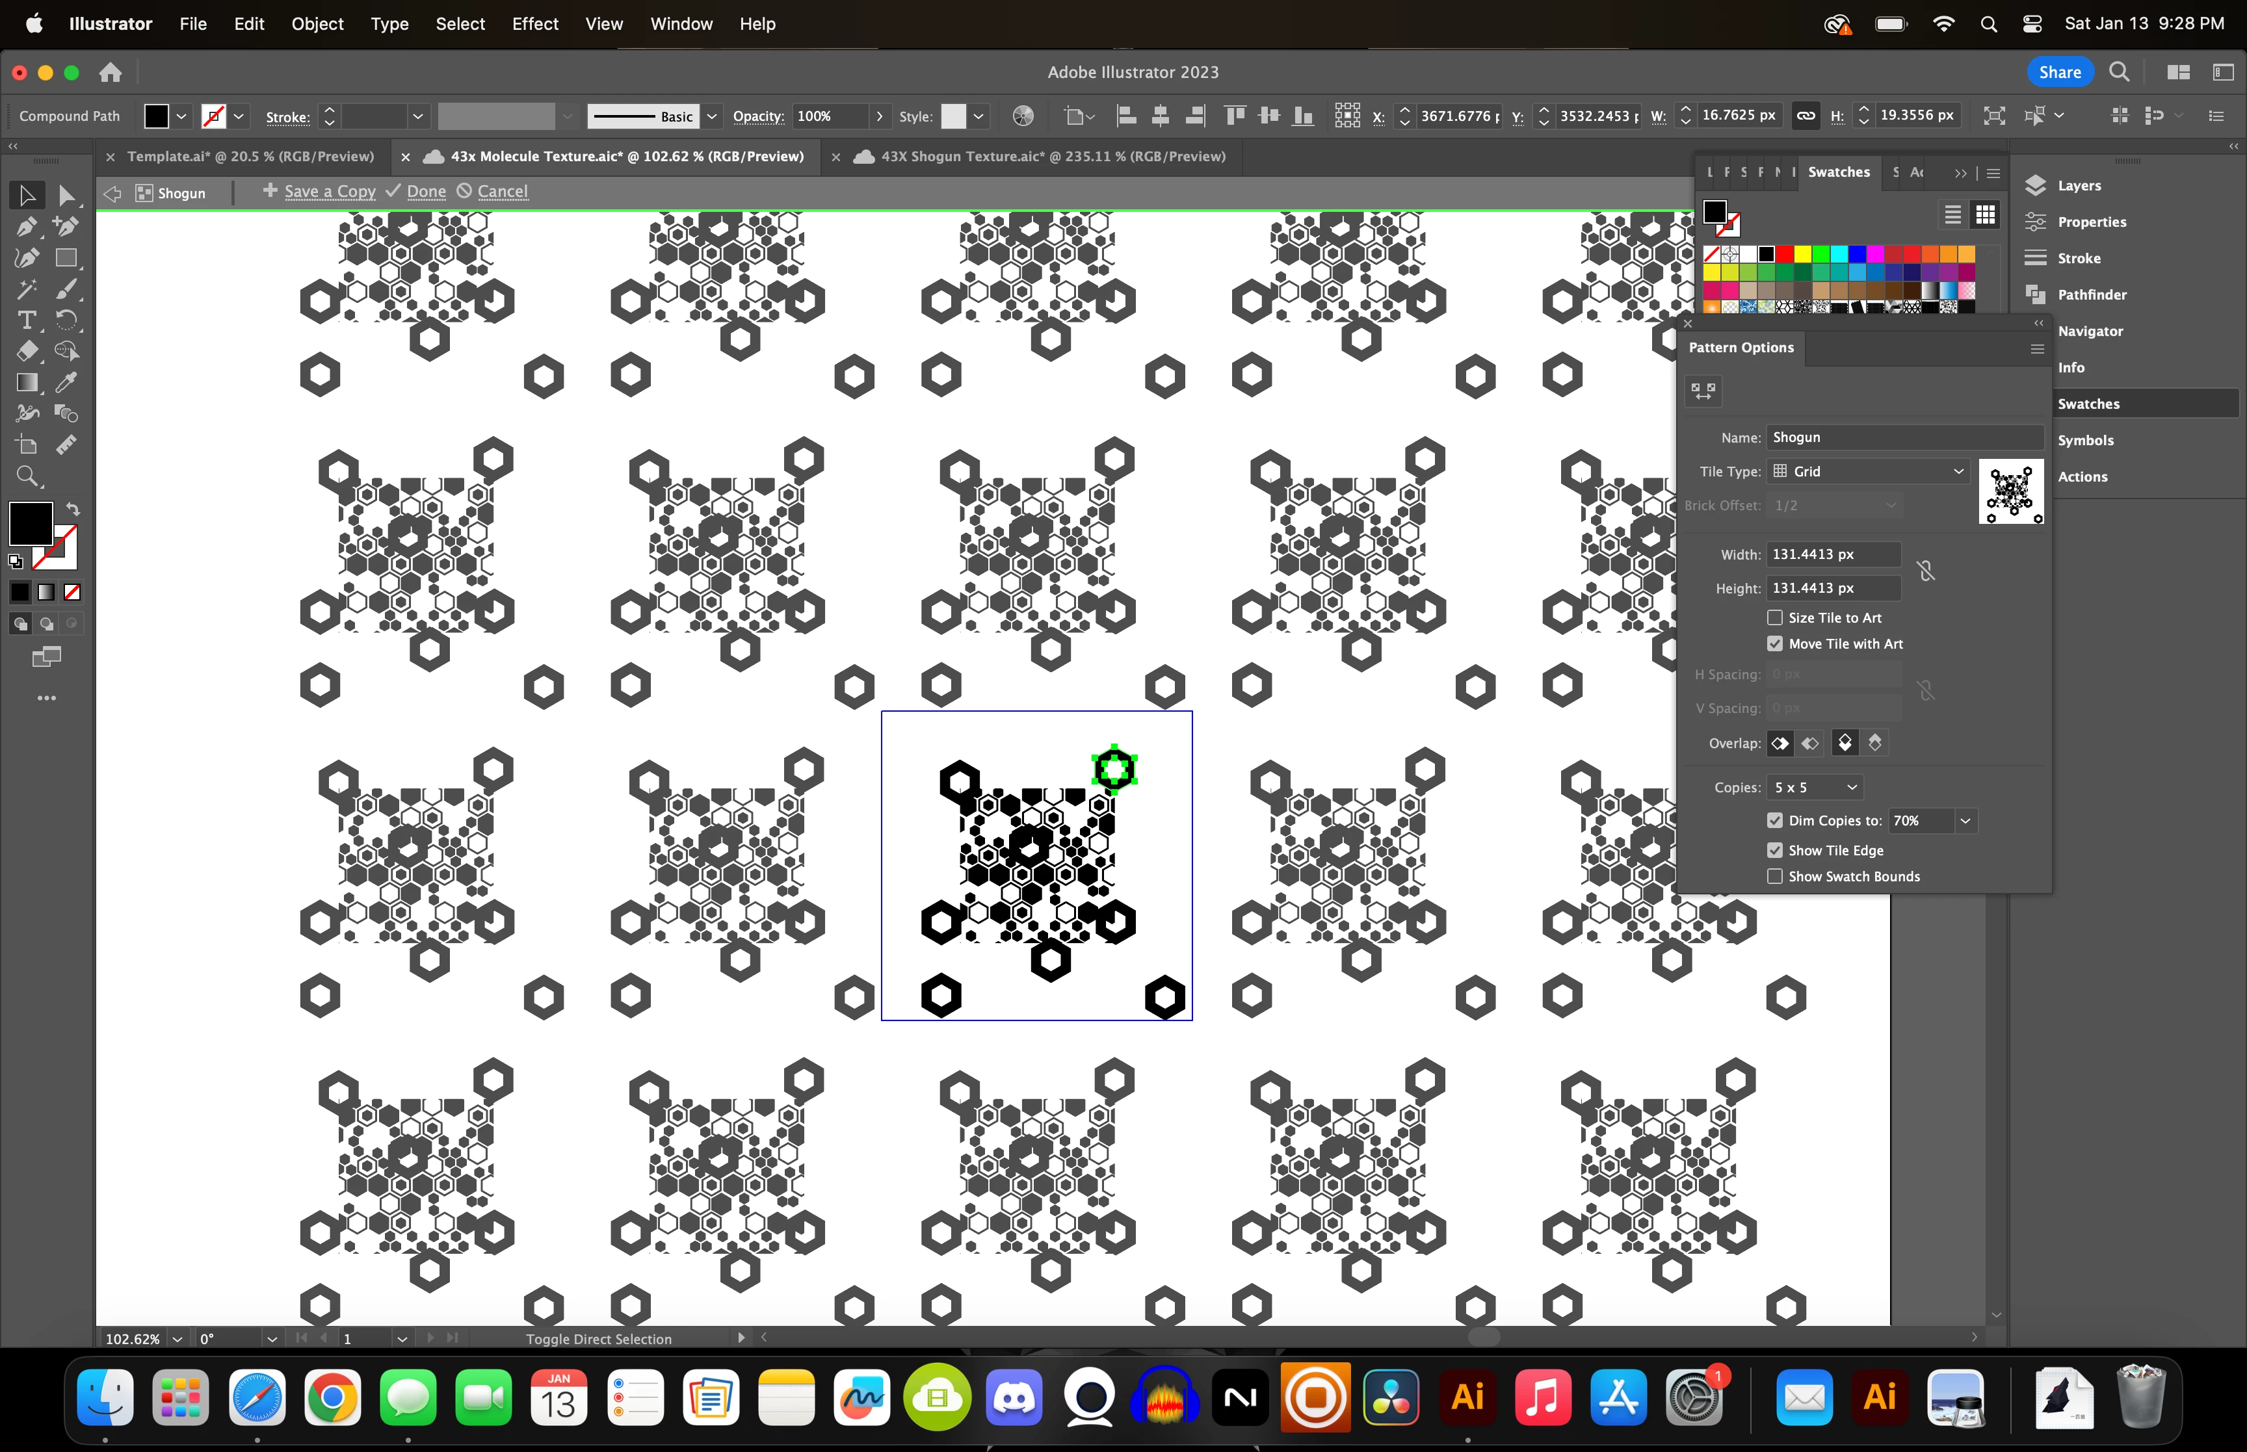Screen dimensions: 2247x1452
Task: Enable Size Tile to Art checkbox
Action: [1774, 617]
